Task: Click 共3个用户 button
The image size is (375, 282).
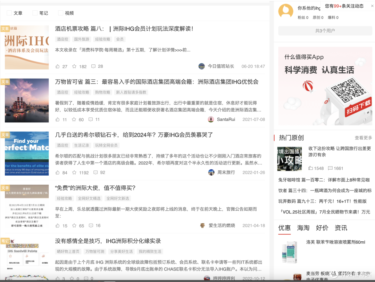Action: (325, 31)
